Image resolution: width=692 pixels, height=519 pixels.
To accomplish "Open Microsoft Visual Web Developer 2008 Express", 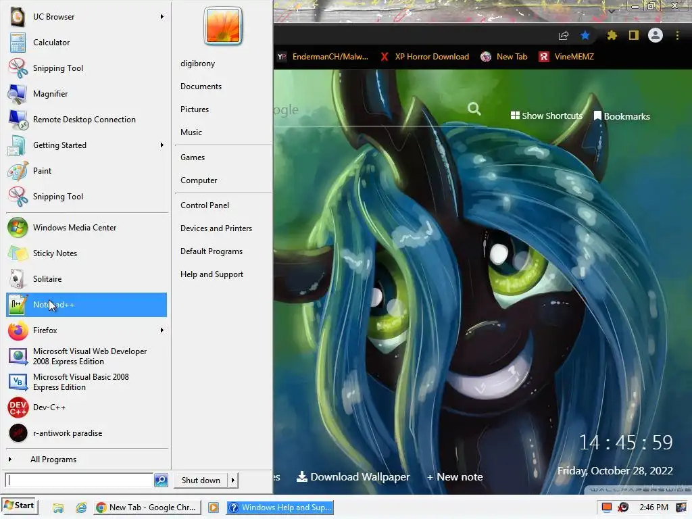I will (x=86, y=356).
